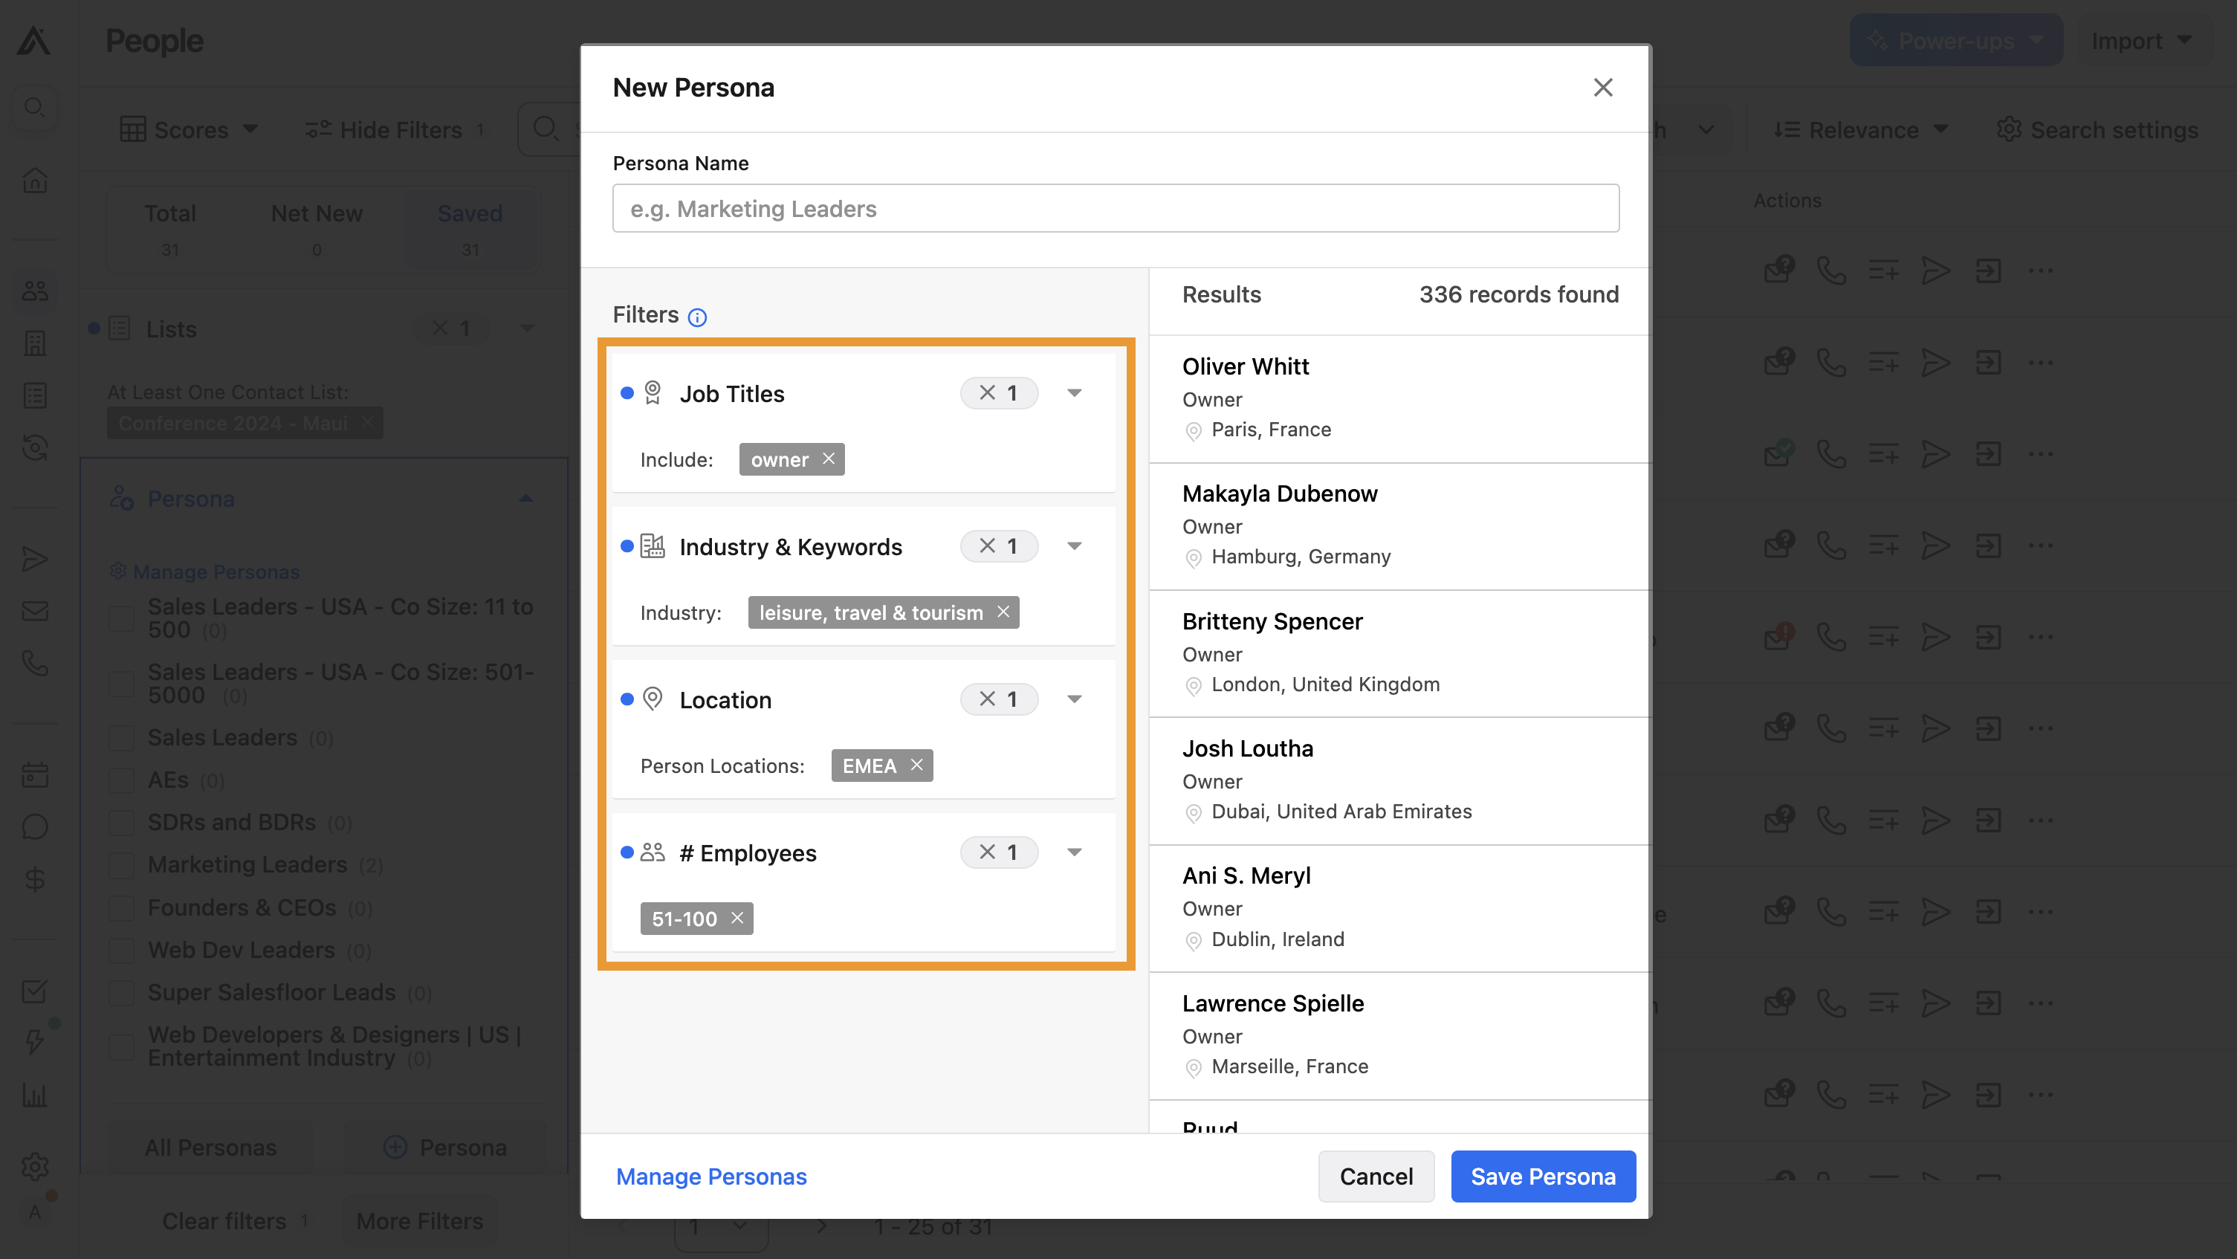
Task: Clear the # Employees filter count
Action: click(x=999, y=852)
